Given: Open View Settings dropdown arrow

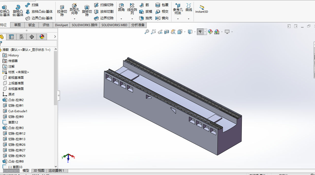Looking at the screenshot, I should click(232, 32).
